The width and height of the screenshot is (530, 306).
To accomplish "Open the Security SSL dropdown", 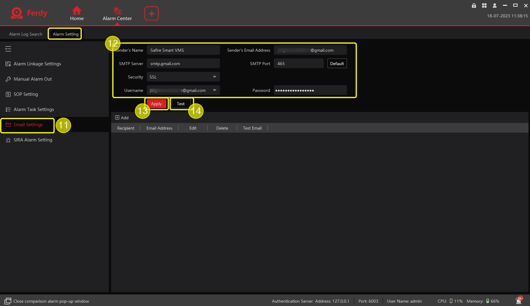I will 215,77.
